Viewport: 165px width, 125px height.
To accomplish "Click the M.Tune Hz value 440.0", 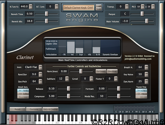I will (24, 7).
